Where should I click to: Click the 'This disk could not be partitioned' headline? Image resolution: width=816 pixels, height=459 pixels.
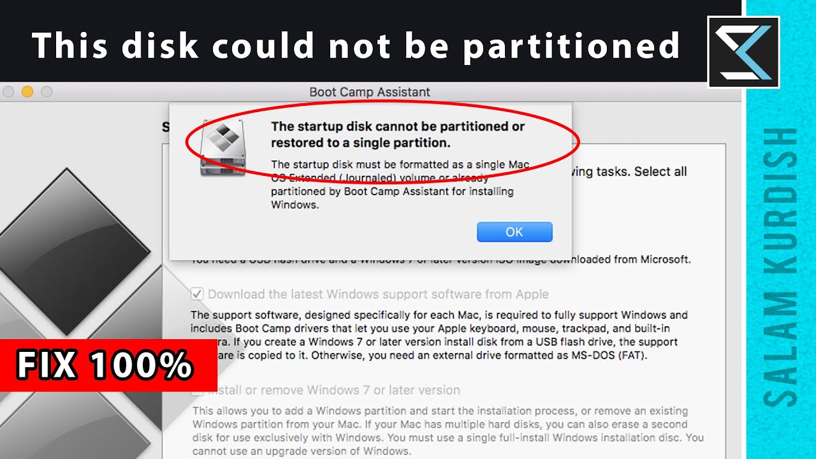pyautogui.click(x=356, y=46)
